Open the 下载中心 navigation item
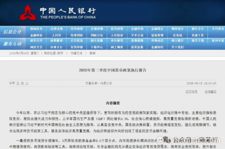 96,47
